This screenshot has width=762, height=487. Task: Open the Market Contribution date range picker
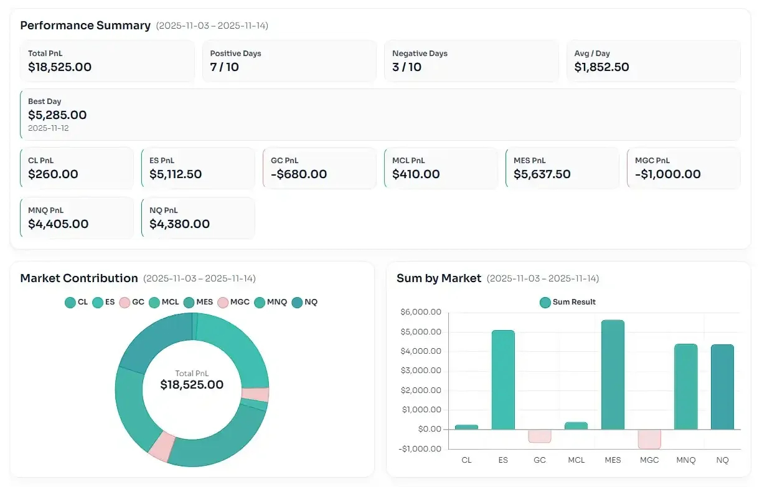click(x=199, y=278)
